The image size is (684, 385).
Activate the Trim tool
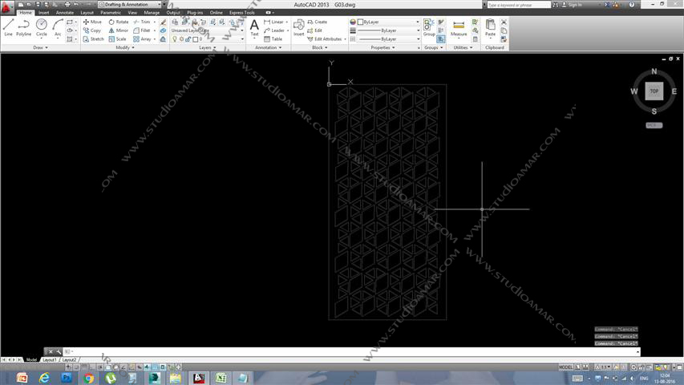click(142, 22)
